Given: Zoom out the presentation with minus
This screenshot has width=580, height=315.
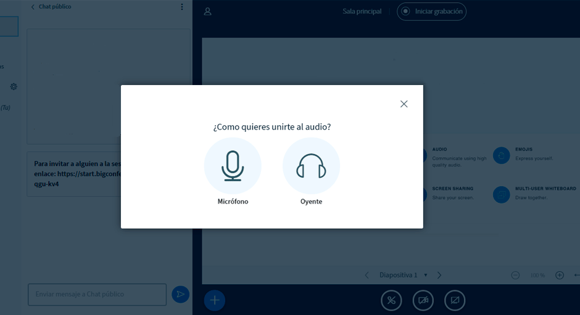Looking at the screenshot, I should 515,275.
